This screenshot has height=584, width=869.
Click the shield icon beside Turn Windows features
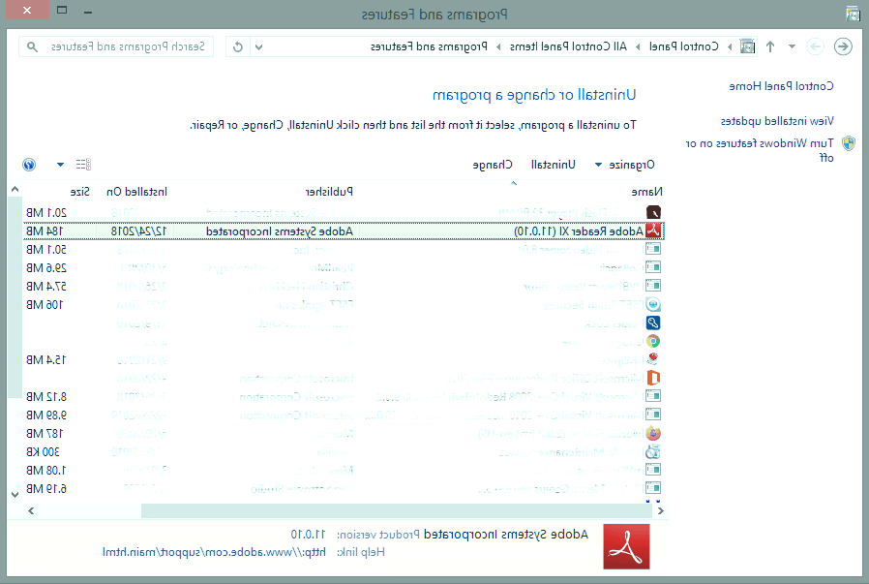coord(849,143)
